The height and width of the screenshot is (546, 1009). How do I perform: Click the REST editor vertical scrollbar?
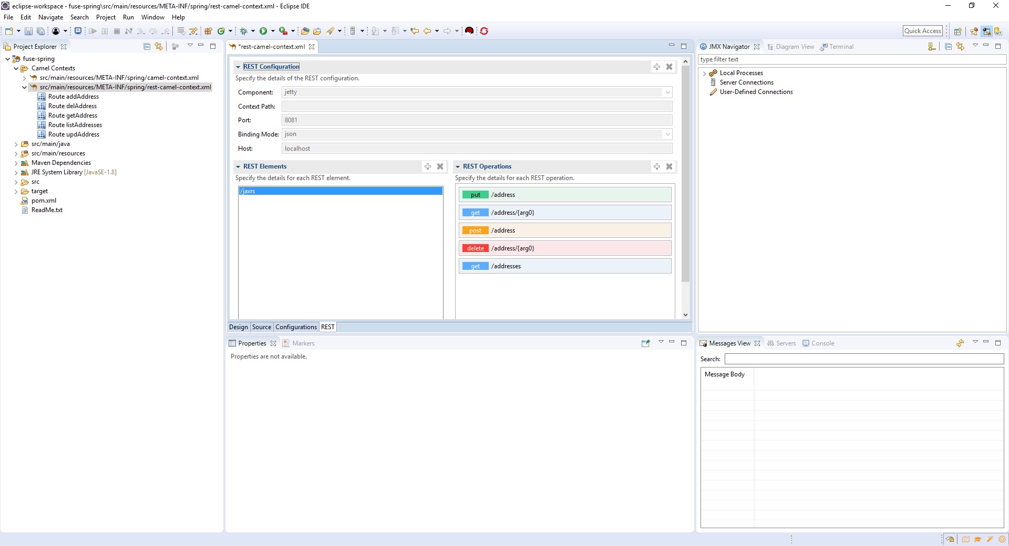point(685,173)
